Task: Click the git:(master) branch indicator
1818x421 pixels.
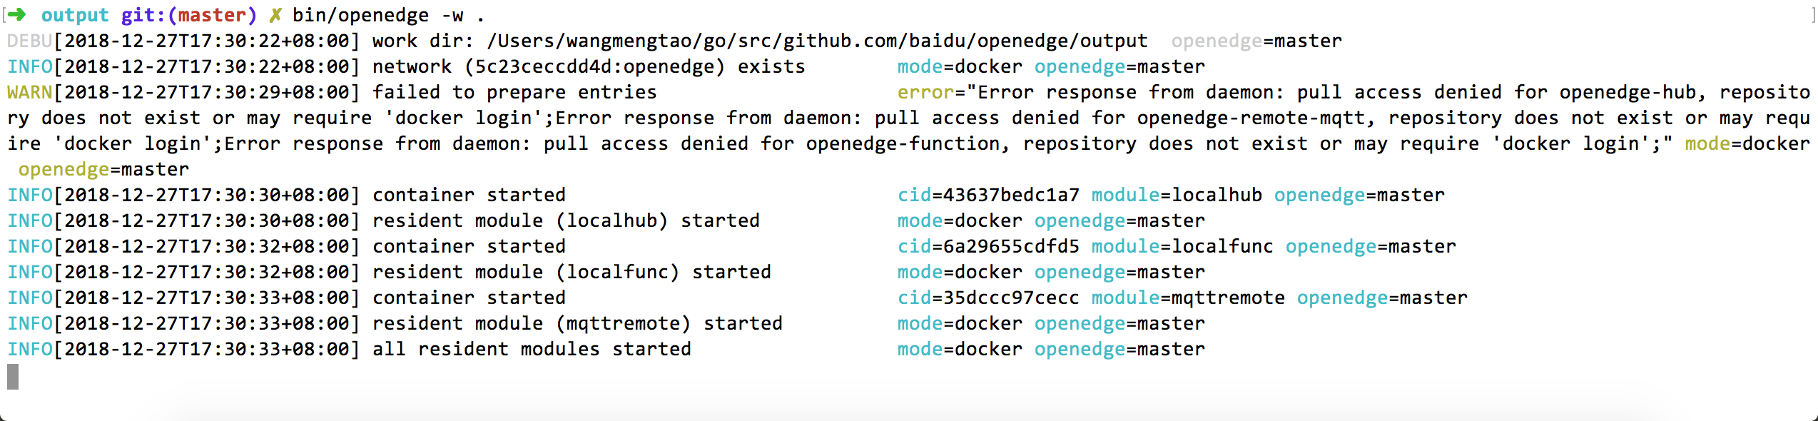Action: click(x=188, y=15)
